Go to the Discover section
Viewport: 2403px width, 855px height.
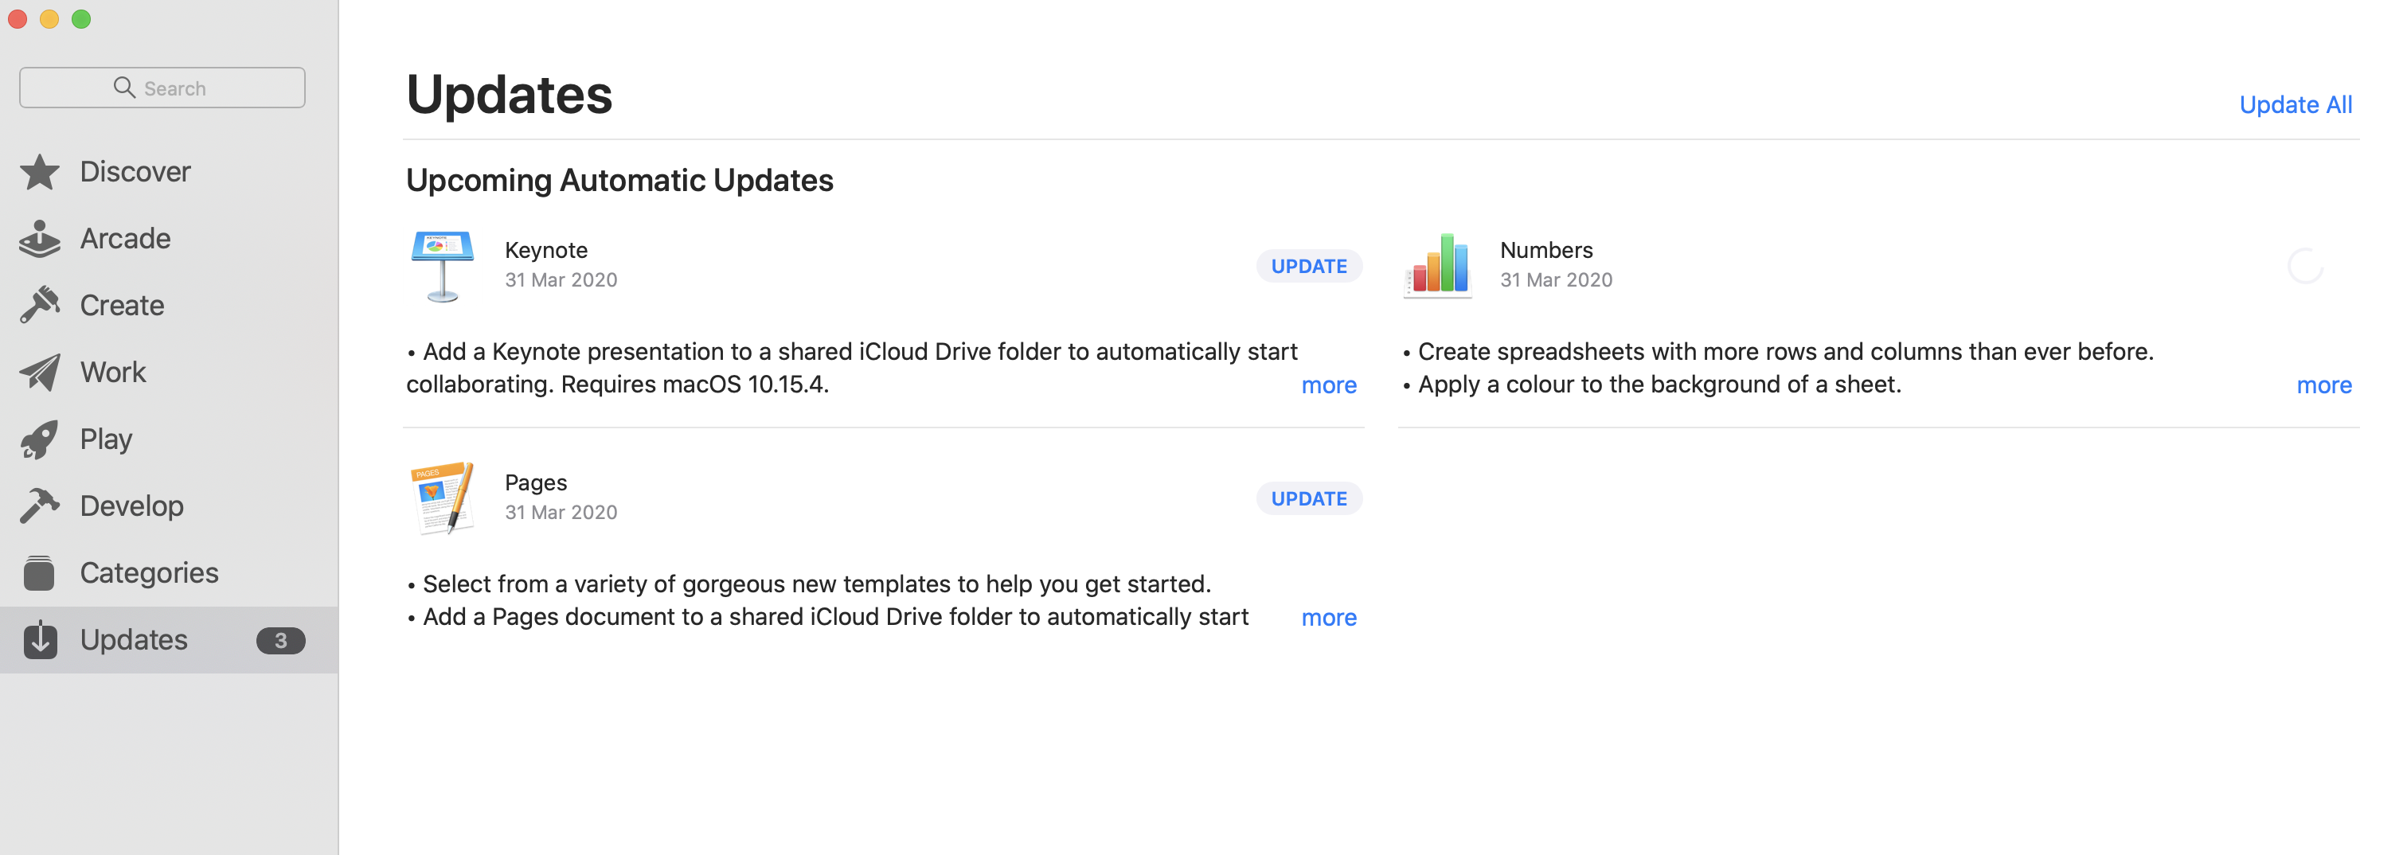tap(169, 173)
